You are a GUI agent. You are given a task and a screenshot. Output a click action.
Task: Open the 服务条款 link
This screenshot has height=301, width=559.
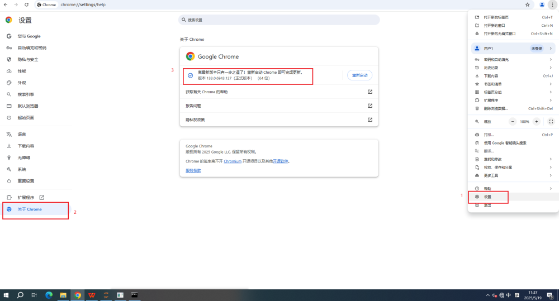point(193,171)
